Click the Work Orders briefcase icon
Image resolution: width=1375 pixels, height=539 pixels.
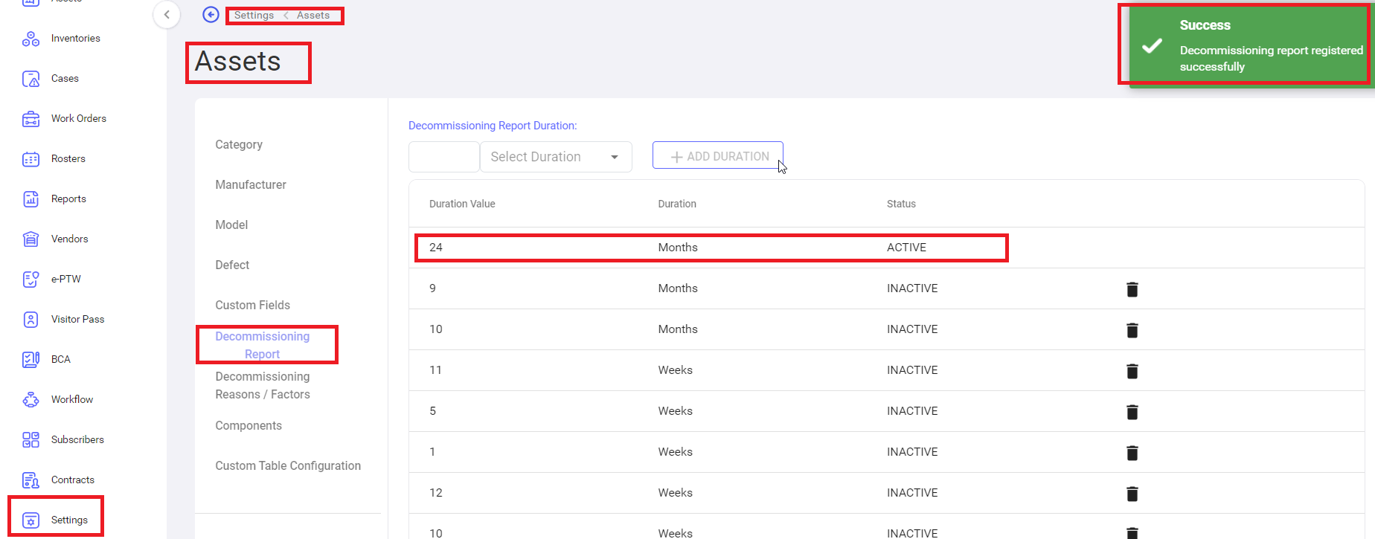[31, 119]
